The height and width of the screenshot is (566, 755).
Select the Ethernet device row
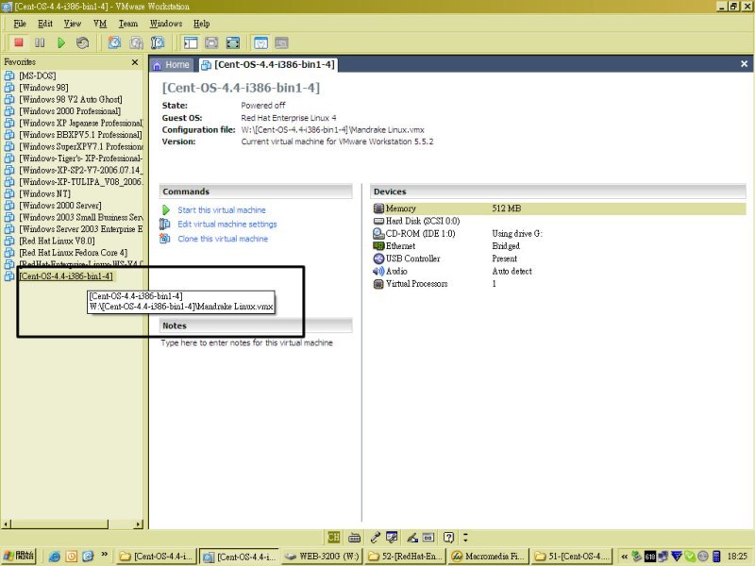[x=559, y=246]
